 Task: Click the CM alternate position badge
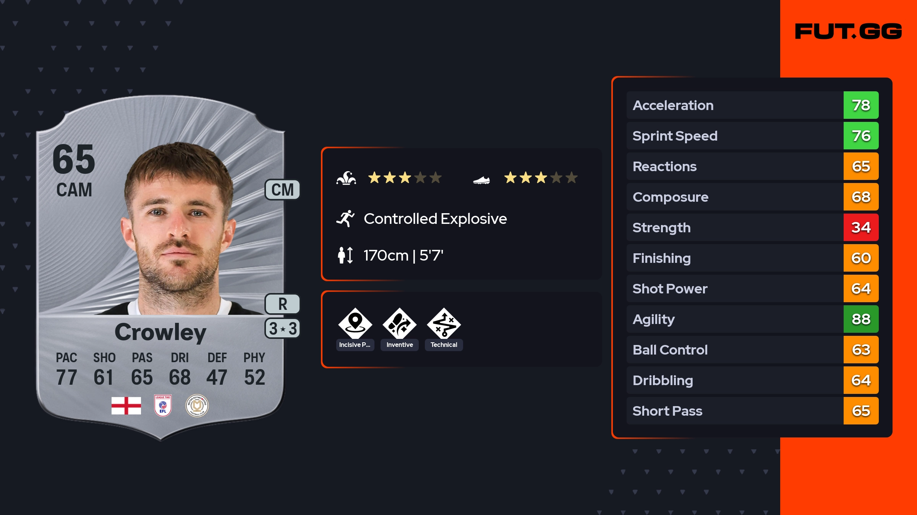point(282,189)
